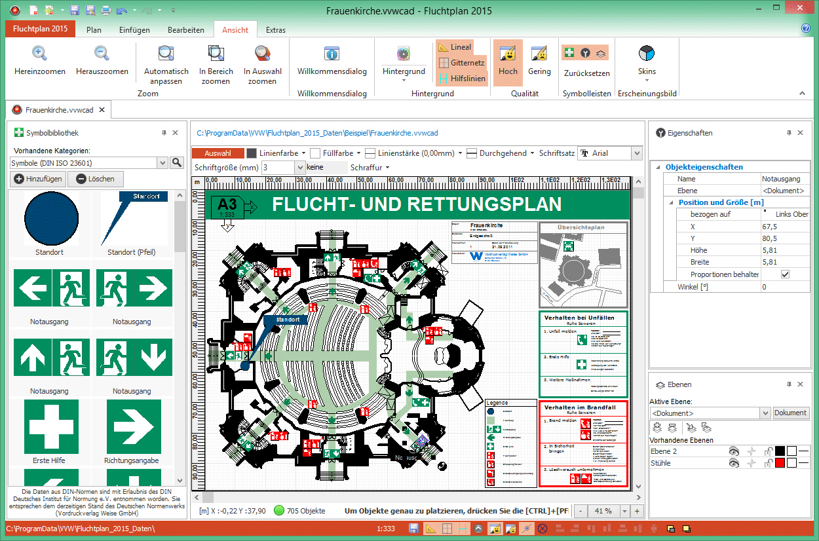The height and width of the screenshot is (541, 819).
Task: Switch to the Plan ribbon tab
Action: pyautogui.click(x=94, y=29)
